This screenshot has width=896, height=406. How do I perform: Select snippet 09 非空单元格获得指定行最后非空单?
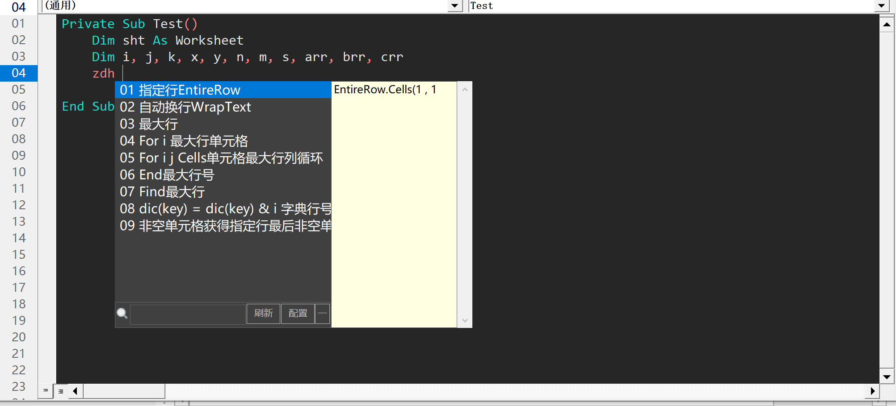click(223, 226)
